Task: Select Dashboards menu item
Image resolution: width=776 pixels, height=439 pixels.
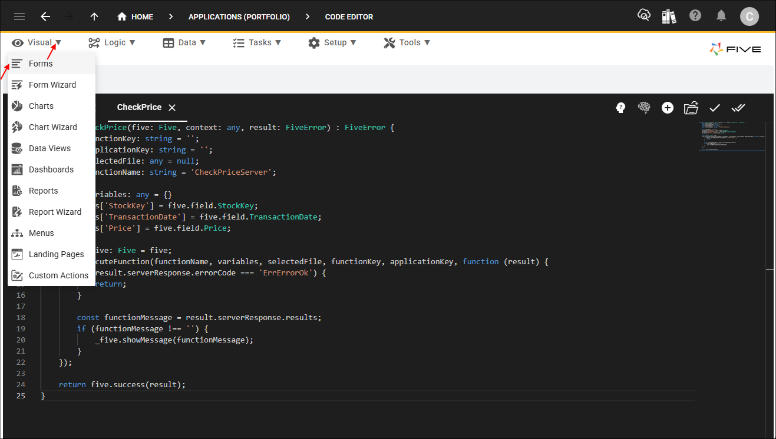Action: pos(51,169)
